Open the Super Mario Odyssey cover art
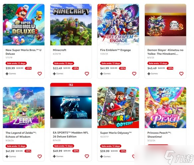 [118, 108]
